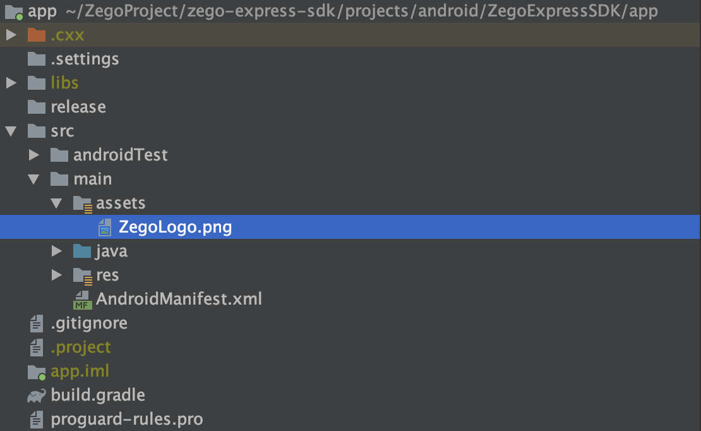Expand the androidTest folder
This screenshot has width=701, height=431.
pos(33,154)
